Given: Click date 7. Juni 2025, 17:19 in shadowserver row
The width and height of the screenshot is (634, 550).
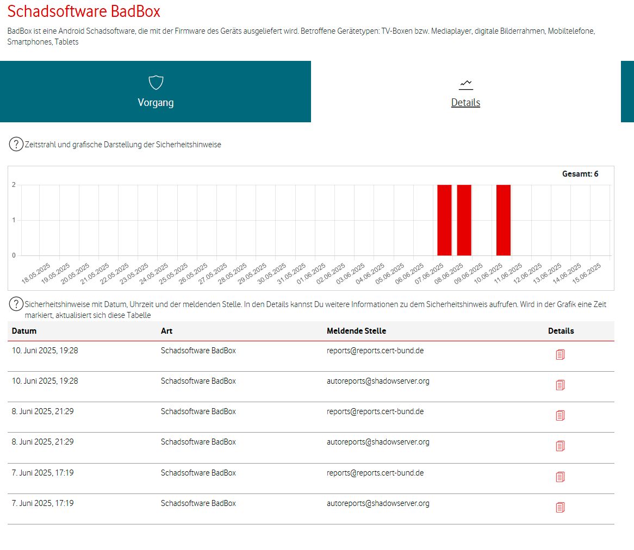Looking at the screenshot, I should 43,503.
